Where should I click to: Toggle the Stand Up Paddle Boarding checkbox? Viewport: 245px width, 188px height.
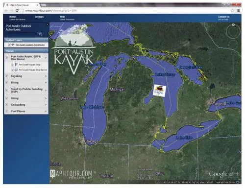coord(7,90)
